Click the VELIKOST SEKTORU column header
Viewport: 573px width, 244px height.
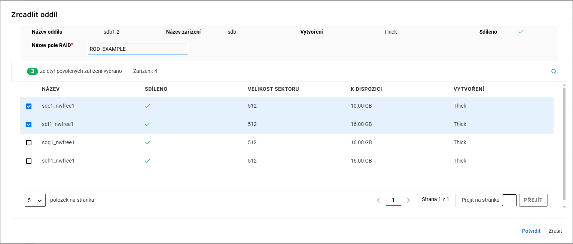(273, 89)
